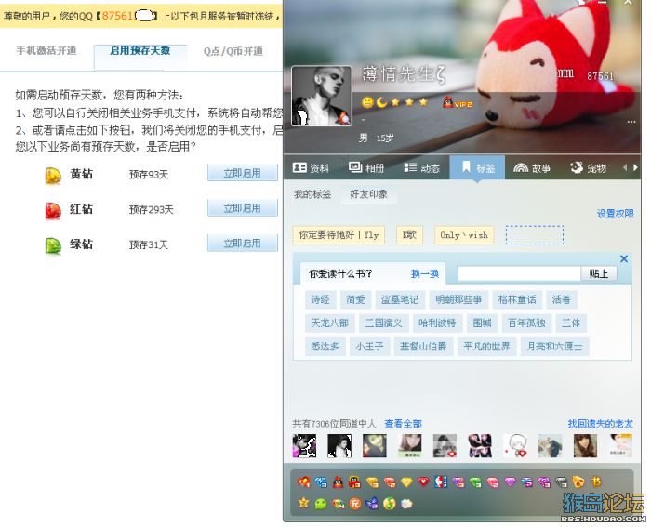
Task: Pick the 悉达多 suggested tag
Action: [x=325, y=347]
